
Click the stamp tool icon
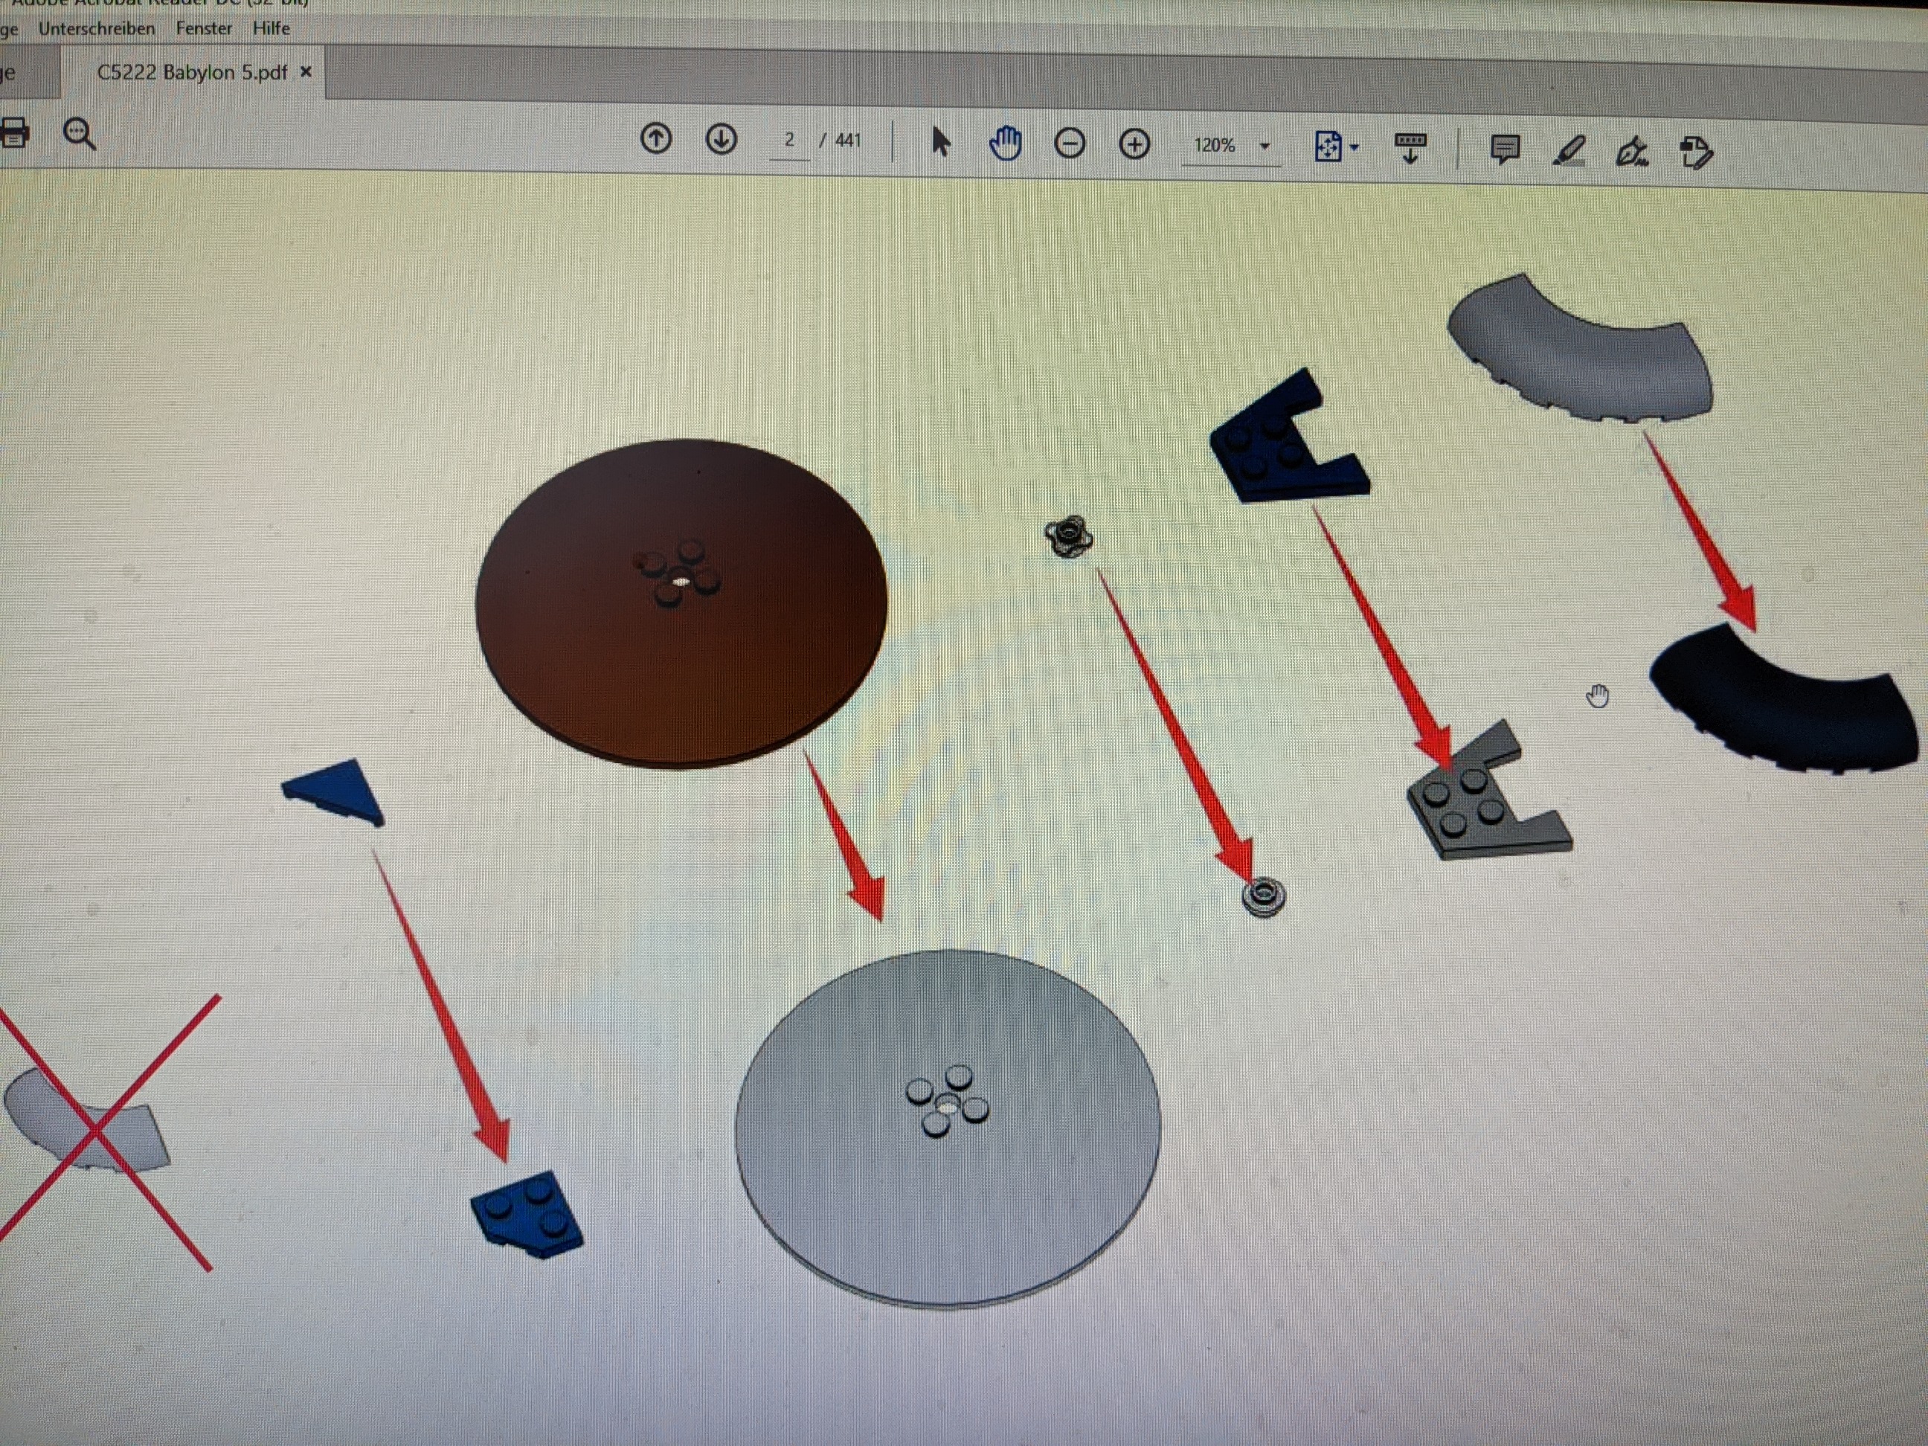[1695, 153]
